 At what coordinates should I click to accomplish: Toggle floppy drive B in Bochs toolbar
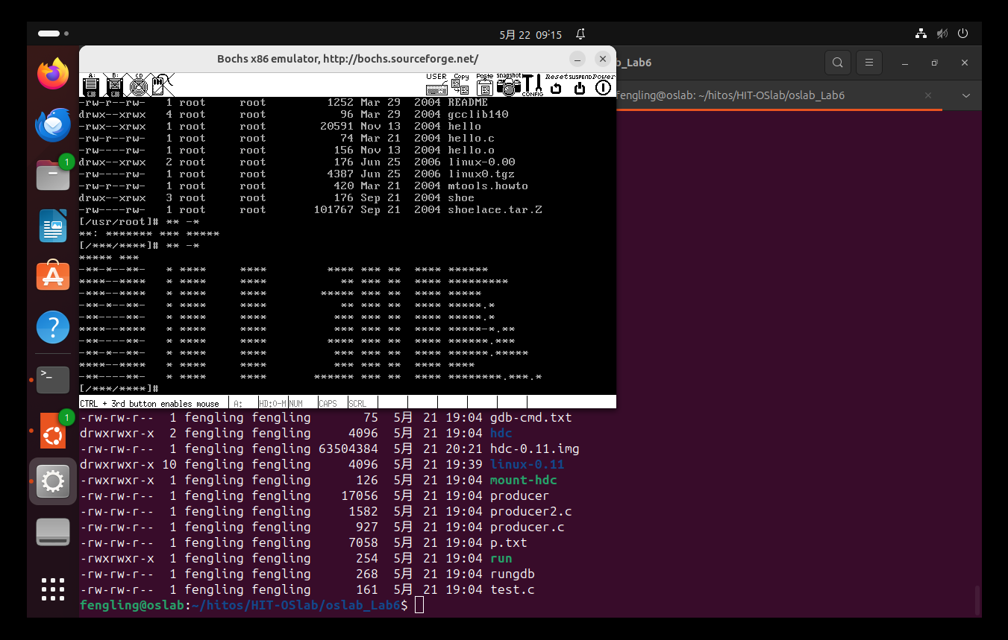point(114,86)
